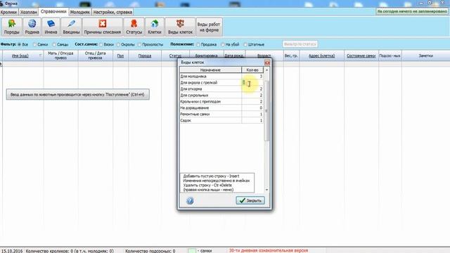Open the Вакцины vaccines reference
Screen dimensions: 450x253
click(71, 27)
